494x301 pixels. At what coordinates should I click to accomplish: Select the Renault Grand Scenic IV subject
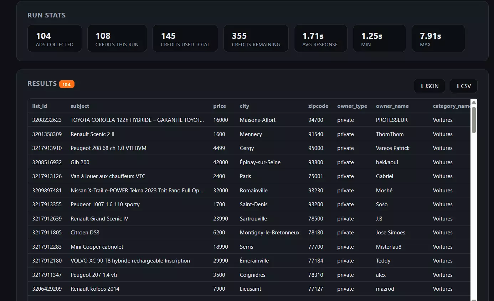click(99, 219)
